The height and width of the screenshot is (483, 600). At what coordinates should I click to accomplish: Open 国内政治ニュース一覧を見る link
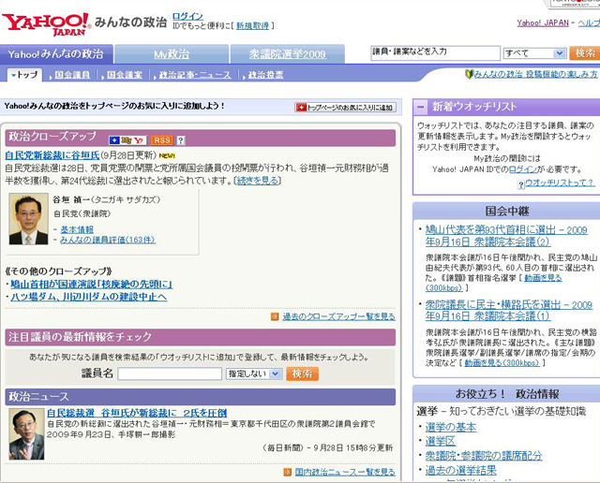click(345, 473)
